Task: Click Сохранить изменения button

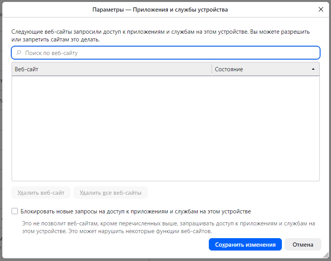Action: click(245, 244)
